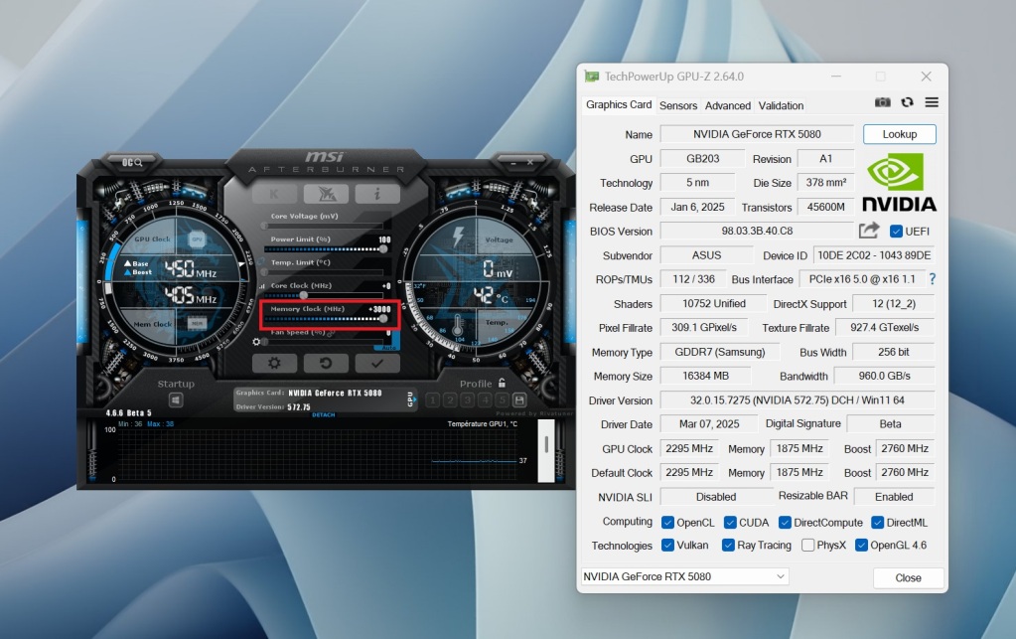Export BIOS with the share icon
The image size is (1016, 639).
[869, 231]
